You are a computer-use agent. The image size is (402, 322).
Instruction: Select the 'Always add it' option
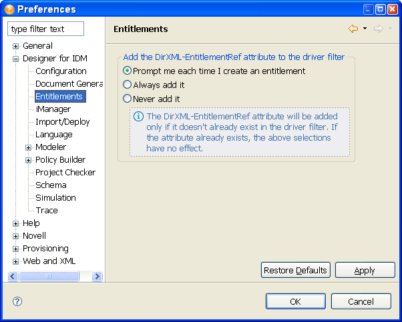click(x=128, y=85)
